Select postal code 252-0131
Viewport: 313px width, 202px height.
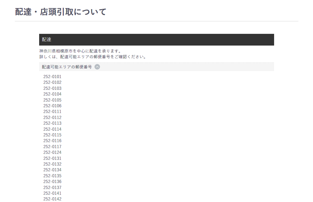coord(52,158)
